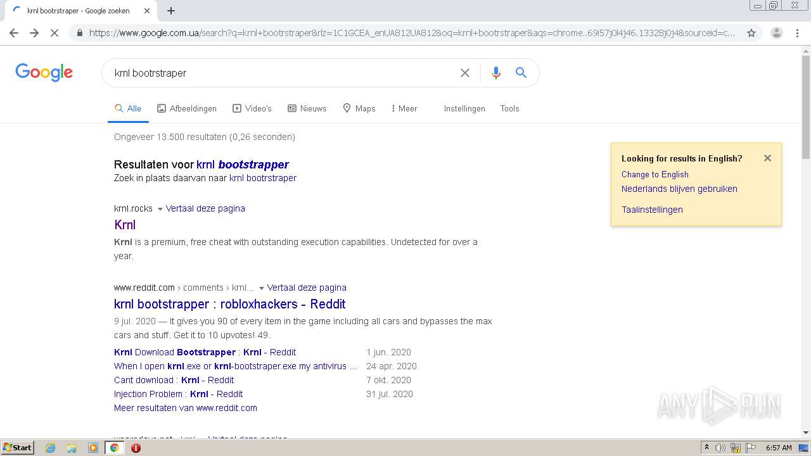Expand reddit.com result dropdown arrow
The width and height of the screenshot is (811, 456).
261,288
